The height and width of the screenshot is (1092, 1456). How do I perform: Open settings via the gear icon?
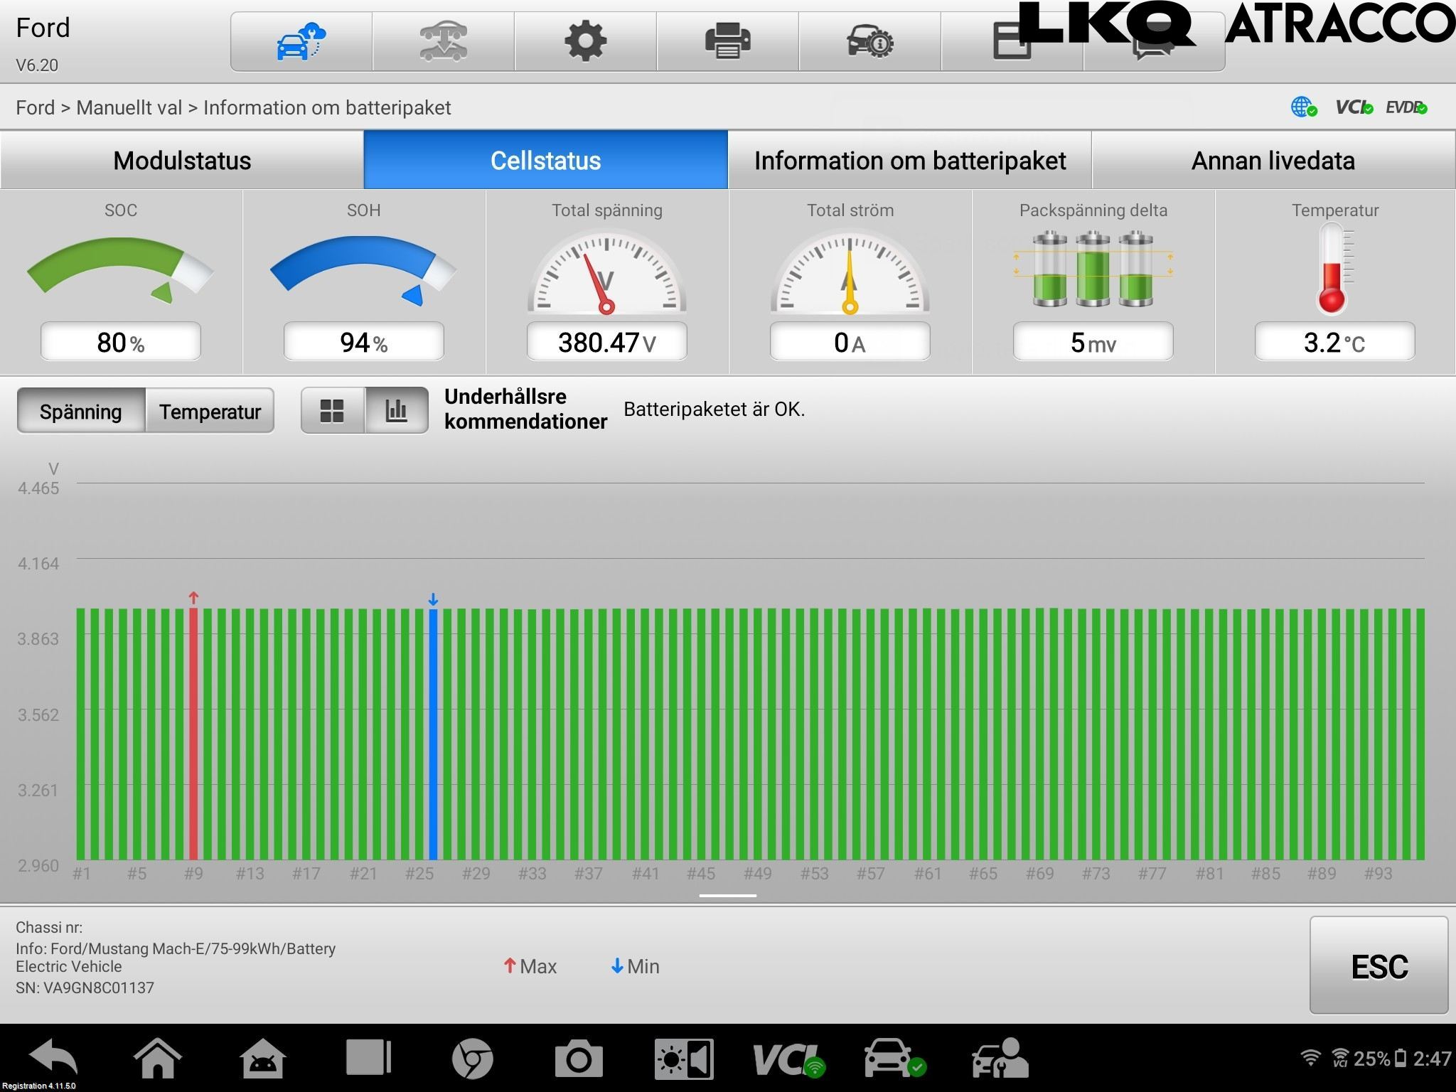(585, 41)
